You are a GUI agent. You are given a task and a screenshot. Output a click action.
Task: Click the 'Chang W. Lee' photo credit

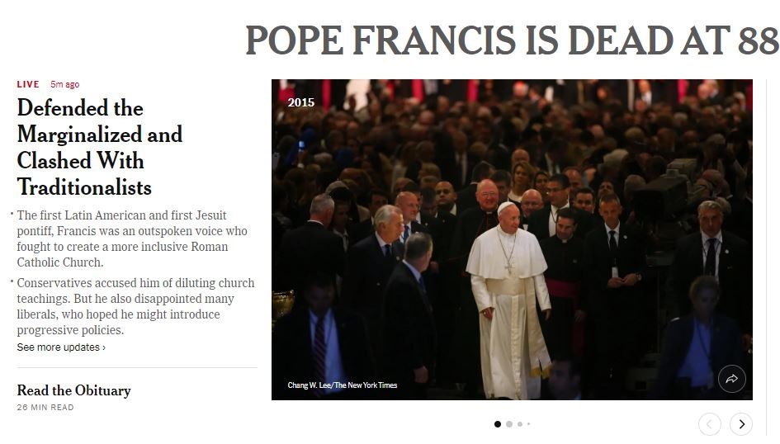pos(343,385)
